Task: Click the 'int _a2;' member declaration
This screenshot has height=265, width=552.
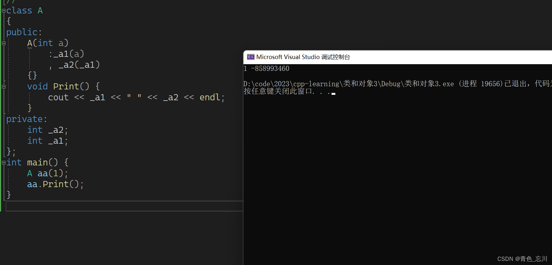Action: pos(48,130)
